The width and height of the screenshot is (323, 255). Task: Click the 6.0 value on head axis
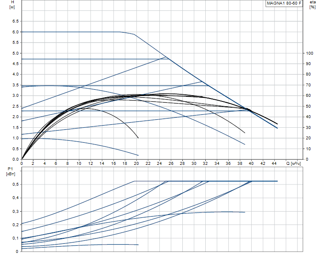click(16, 32)
